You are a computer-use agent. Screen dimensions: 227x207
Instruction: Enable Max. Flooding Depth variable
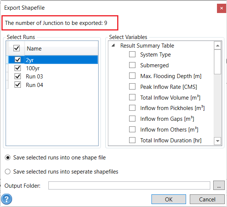point(132,76)
